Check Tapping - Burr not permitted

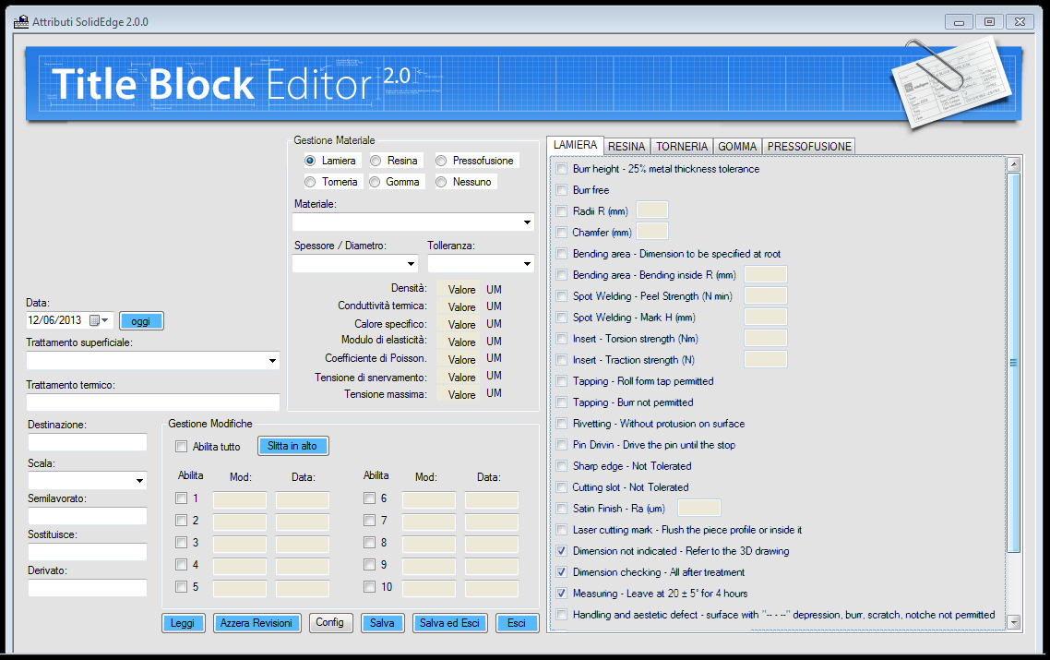(x=562, y=402)
